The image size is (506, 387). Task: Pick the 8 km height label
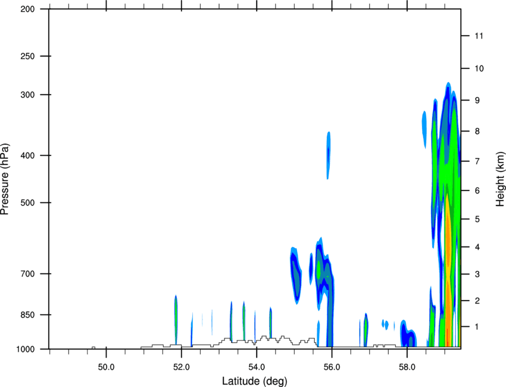pos(477,132)
